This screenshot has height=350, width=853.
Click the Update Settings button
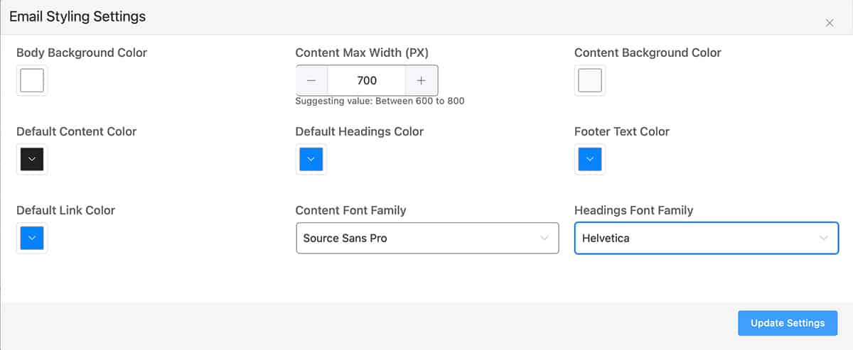click(788, 323)
